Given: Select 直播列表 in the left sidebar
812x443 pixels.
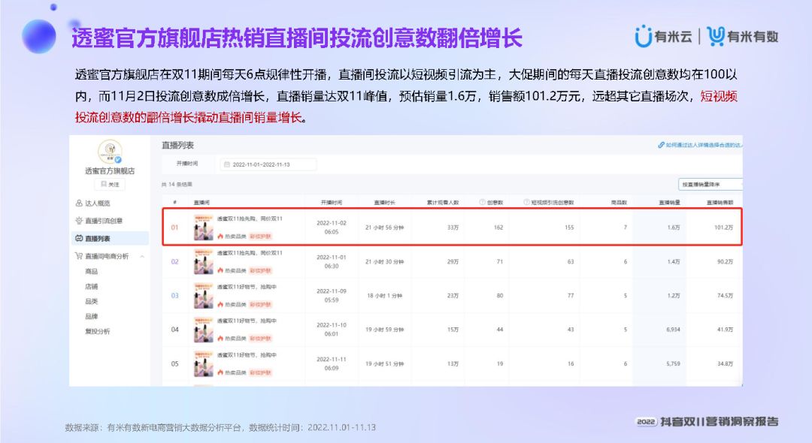Looking at the screenshot, I should (x=97, y=239).
